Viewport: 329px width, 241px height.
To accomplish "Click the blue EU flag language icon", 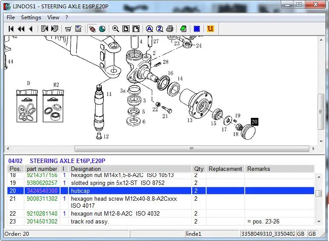I will point(197,29).
